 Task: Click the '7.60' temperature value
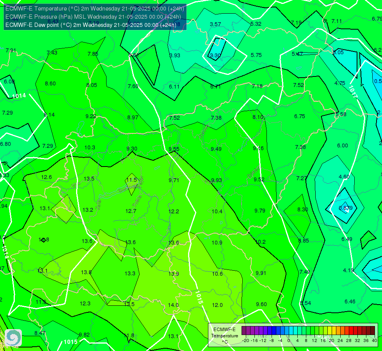coord(133,86)
